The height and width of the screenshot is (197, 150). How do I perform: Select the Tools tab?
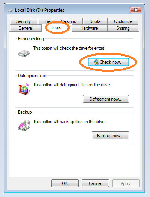coord(56,27)
